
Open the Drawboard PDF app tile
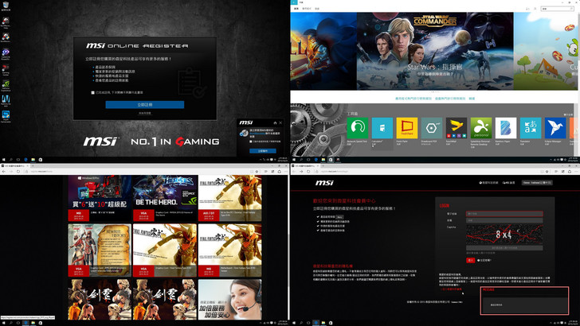432,127
